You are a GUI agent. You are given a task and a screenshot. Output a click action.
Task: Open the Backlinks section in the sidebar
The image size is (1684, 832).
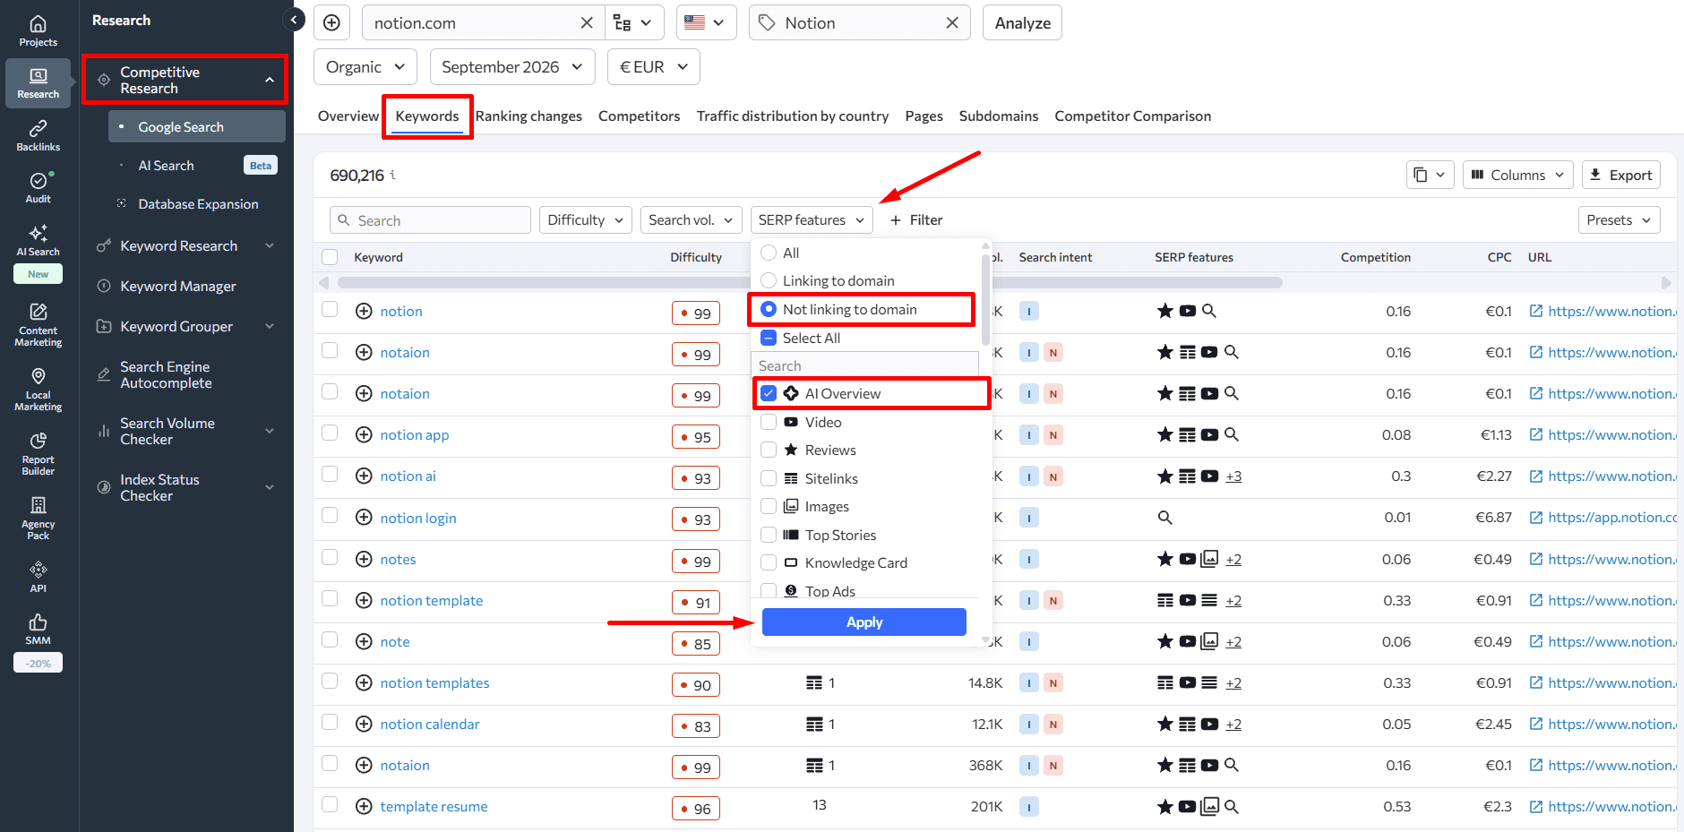pyautogui.click(x=38, y=135)
